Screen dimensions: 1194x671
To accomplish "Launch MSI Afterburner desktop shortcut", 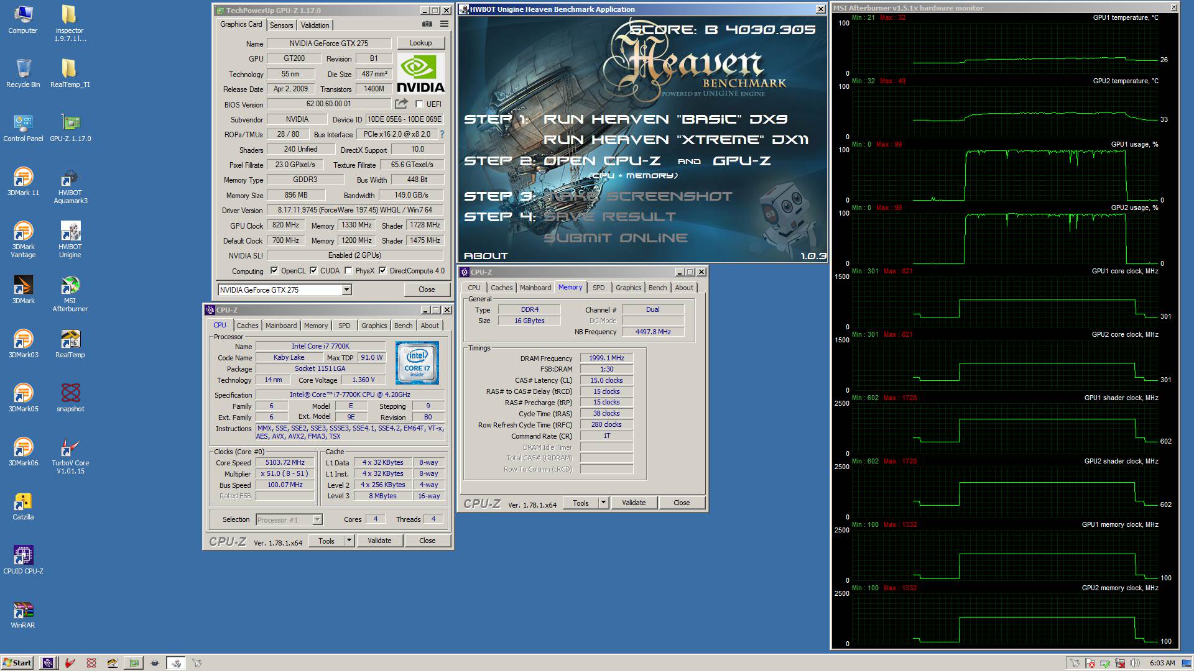I will (70, 294).
